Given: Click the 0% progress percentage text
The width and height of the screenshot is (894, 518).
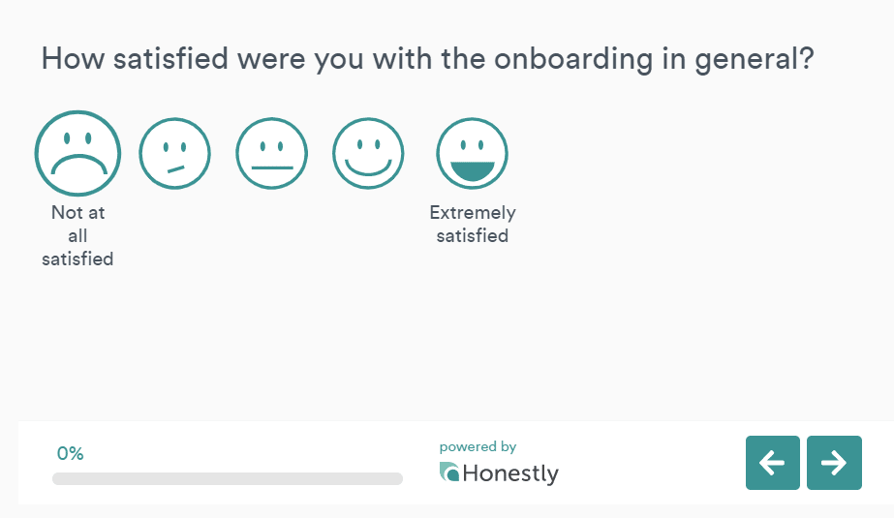Looking at the screenshot, I should [x=70, y=453].
